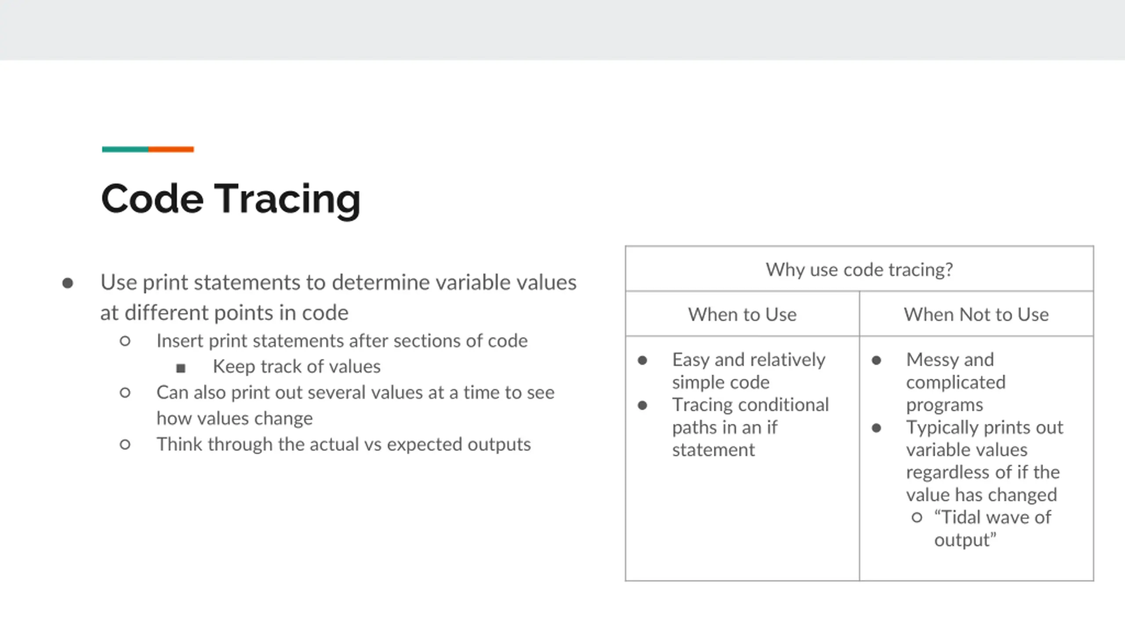Screen dimensions: 1125x633
Task: Select the 'Why use code tracing?' table header
Action: tap(859, 269)
